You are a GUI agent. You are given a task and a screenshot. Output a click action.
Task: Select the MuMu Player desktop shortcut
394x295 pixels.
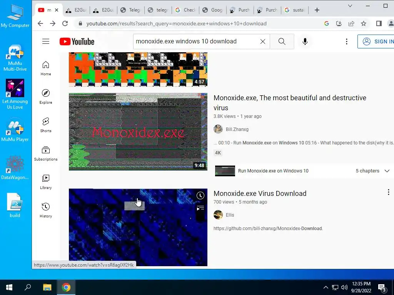click(x=15, y=131)
